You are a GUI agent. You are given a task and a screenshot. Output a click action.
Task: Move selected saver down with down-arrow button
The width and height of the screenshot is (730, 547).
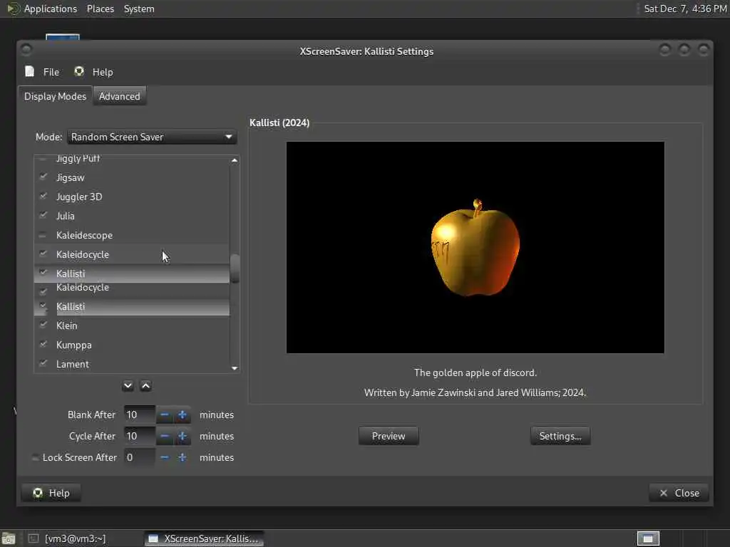[128, 386]
